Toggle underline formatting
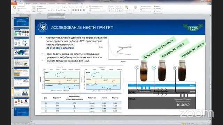 [54, 10]
